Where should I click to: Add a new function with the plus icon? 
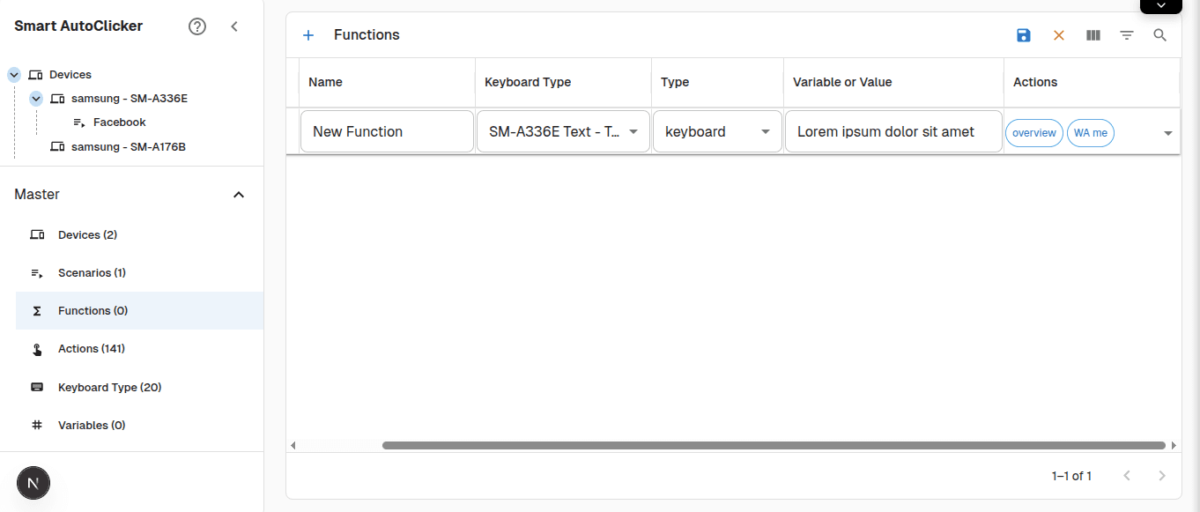coord(308,34)
